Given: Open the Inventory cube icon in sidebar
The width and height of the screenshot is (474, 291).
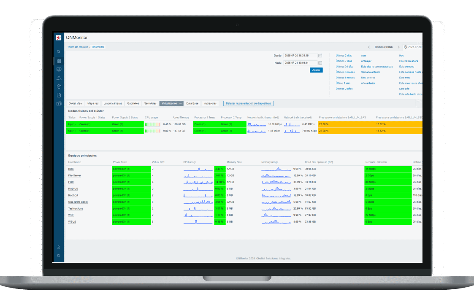Looking at the screenshot, I should [59, 86].
